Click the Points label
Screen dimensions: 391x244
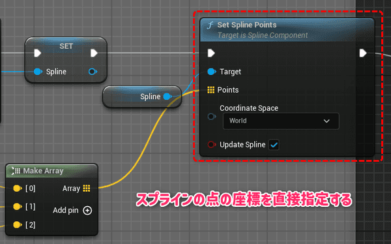pyautogui.click(x=228, y=90)
